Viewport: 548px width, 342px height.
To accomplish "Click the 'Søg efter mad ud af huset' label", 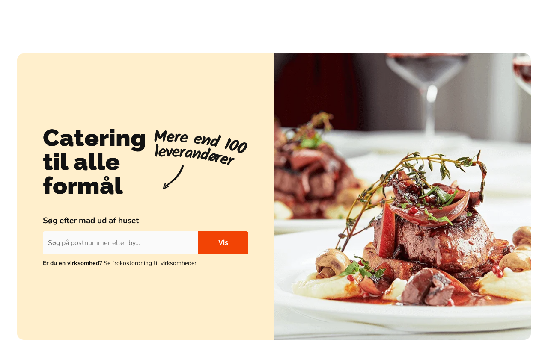I will point(91,221).
